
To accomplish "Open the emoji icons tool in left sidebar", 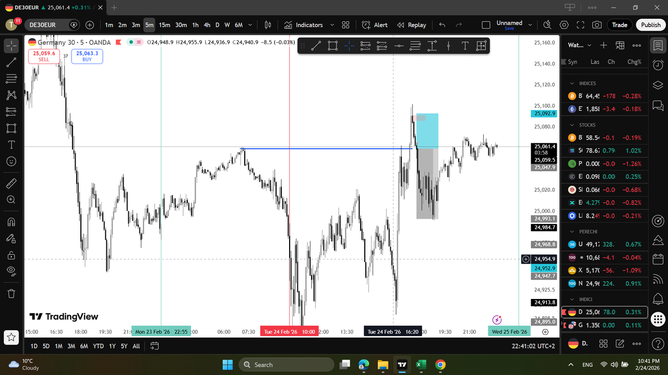I will [x=11, y=161].
